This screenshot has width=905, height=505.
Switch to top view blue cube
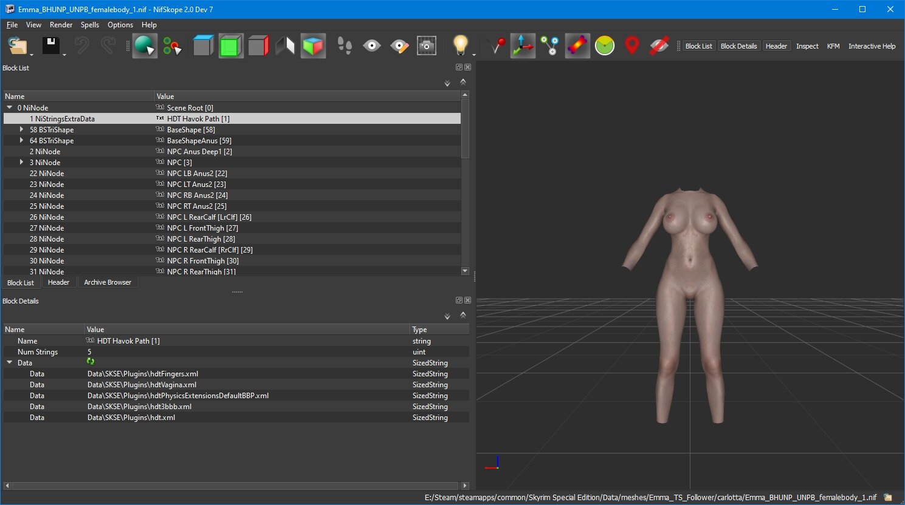click(x=203, y=46)
